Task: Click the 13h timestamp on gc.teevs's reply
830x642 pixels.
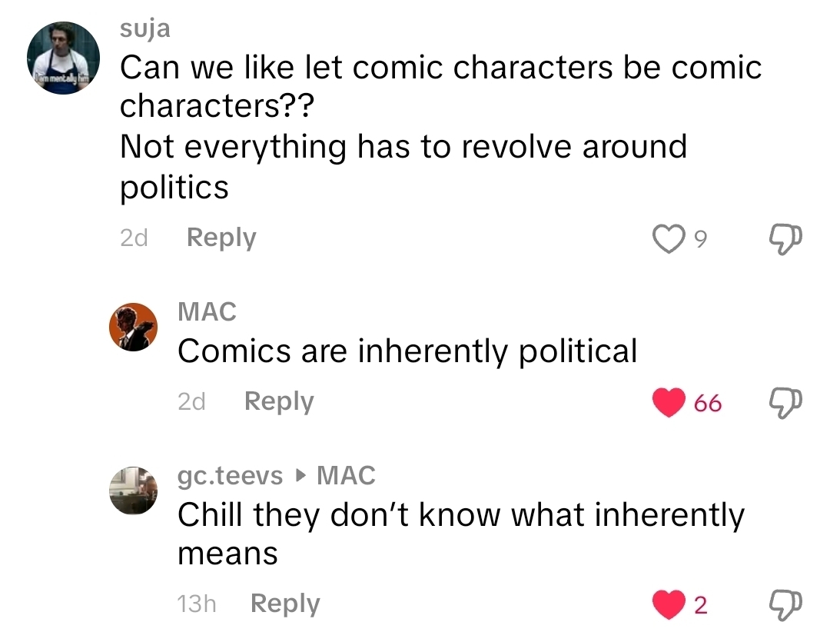Action: 196,604
